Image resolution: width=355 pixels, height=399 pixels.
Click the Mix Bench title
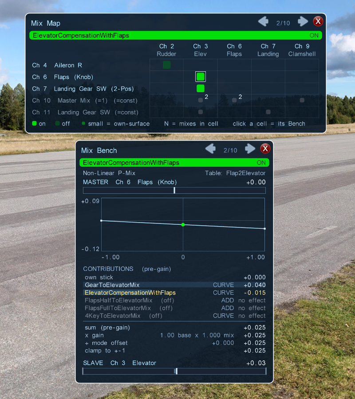[99, 151]
